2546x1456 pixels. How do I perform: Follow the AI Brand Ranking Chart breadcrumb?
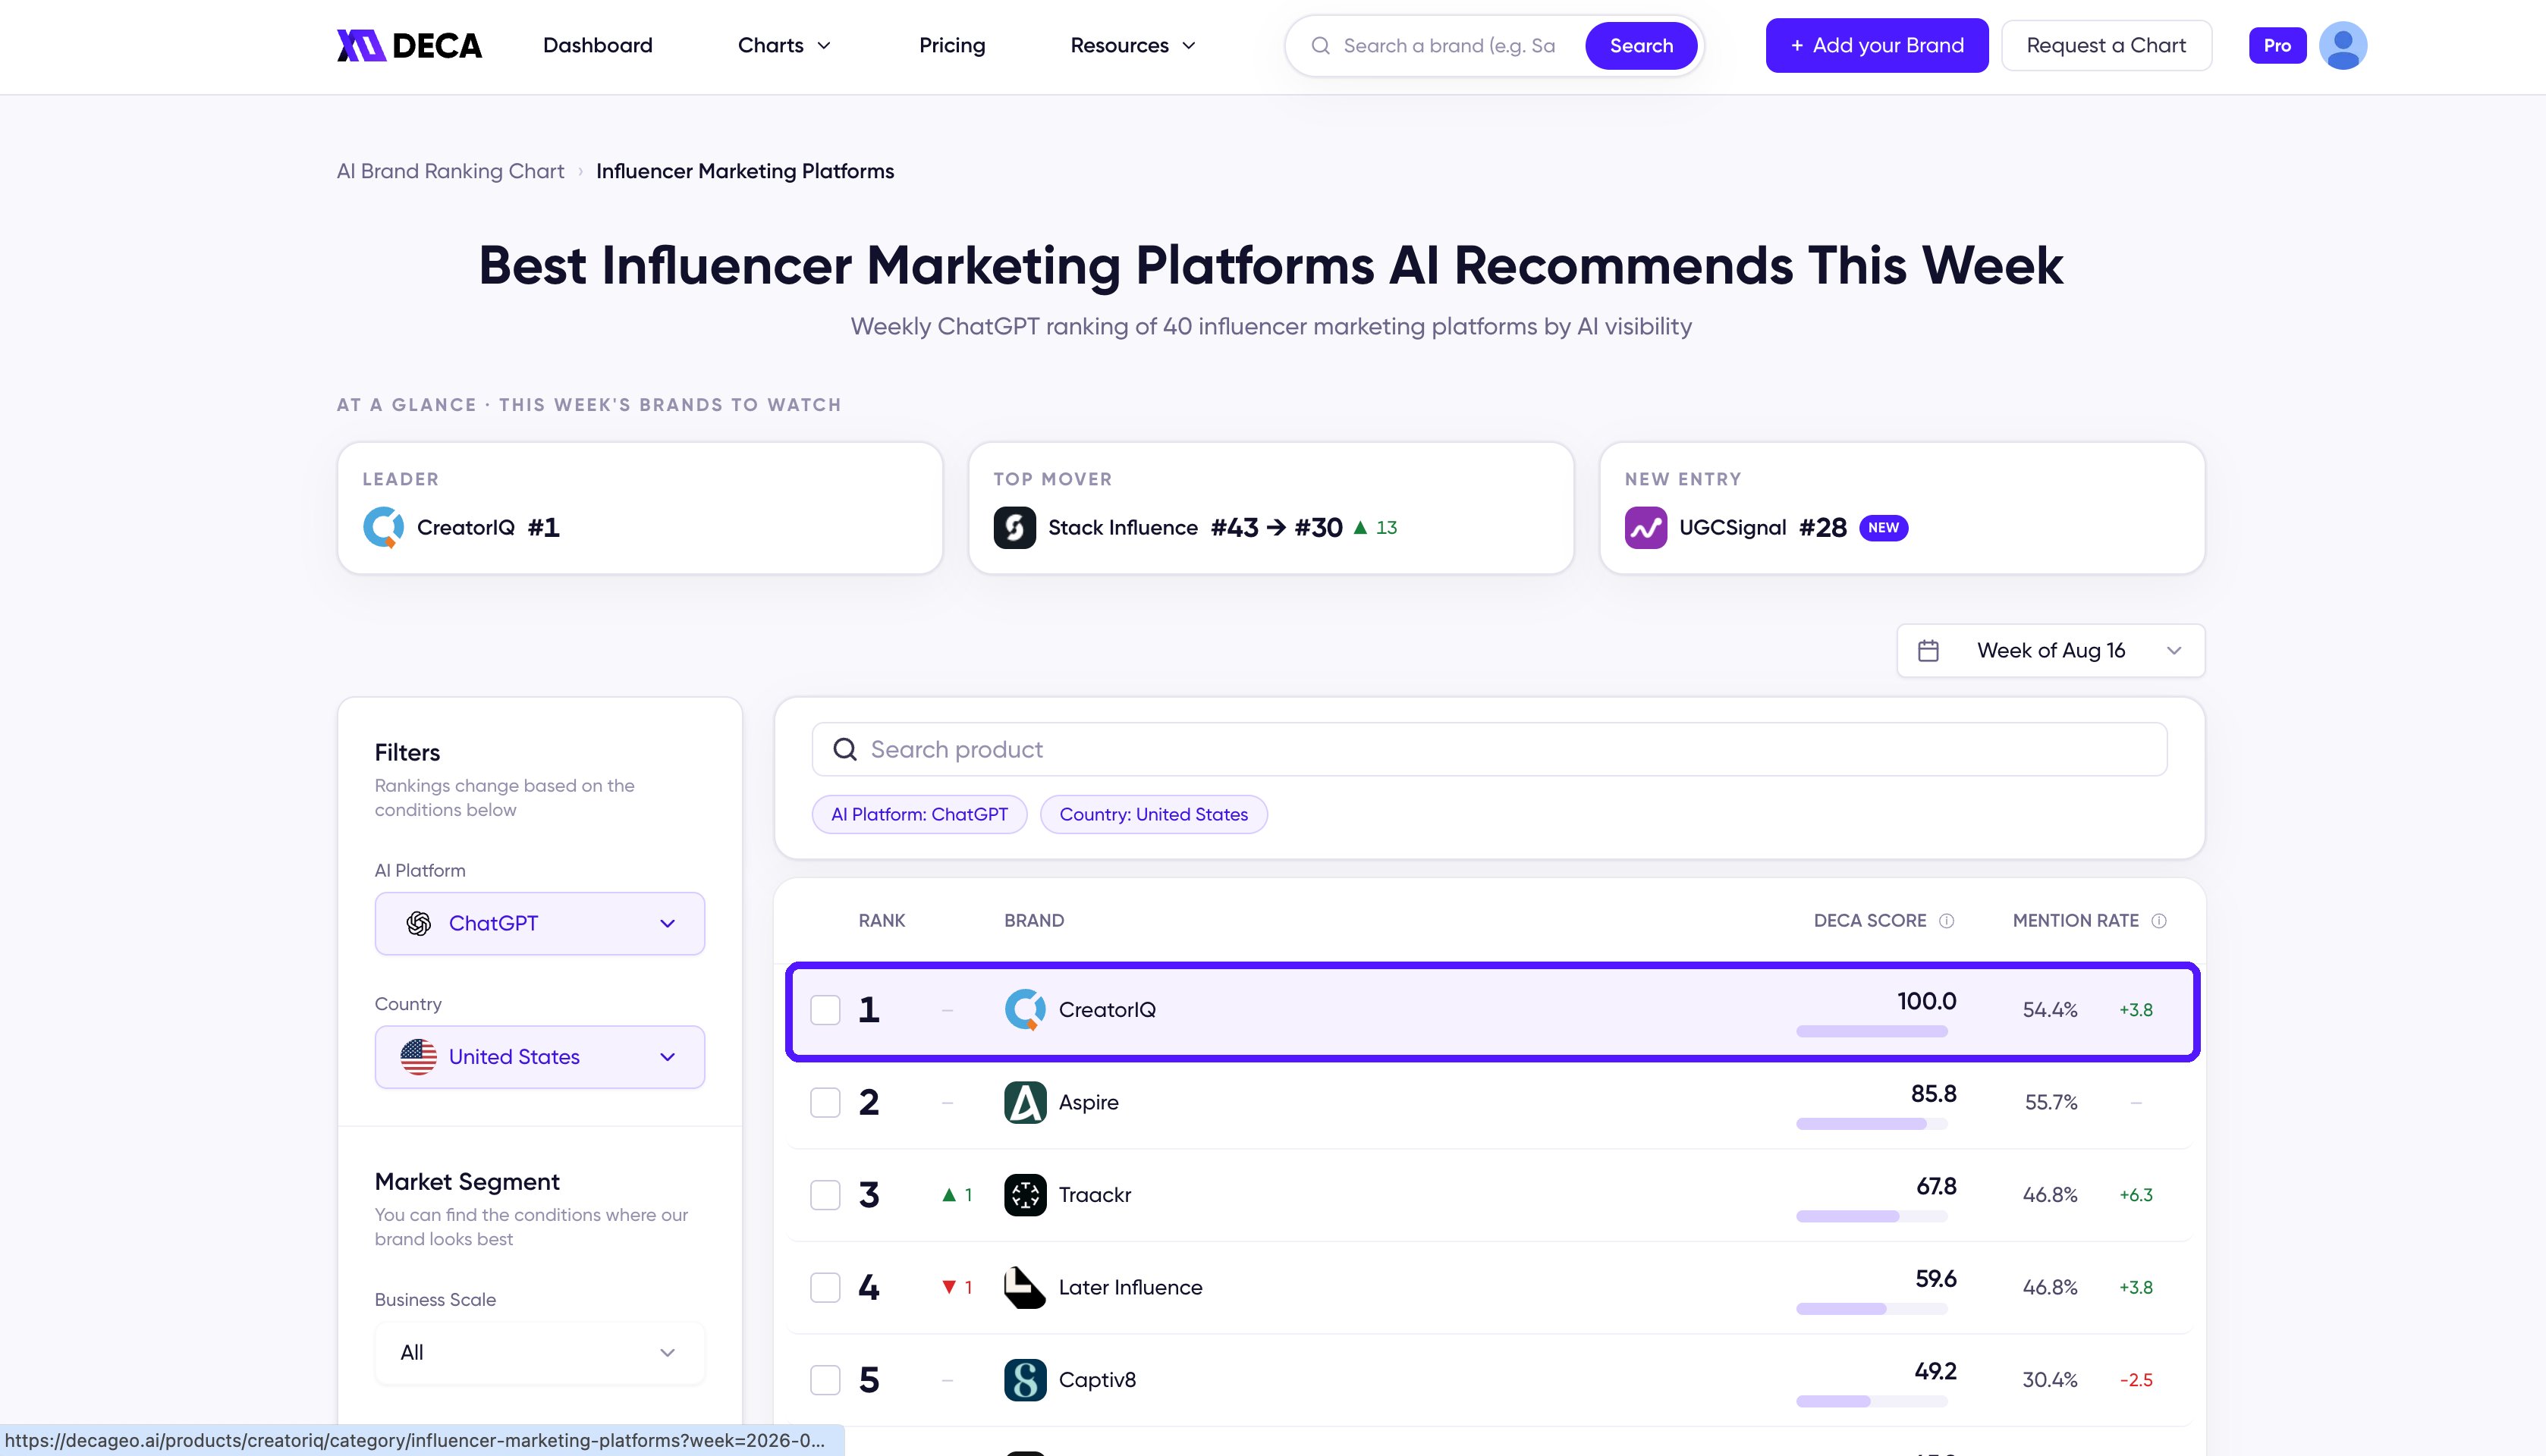[x=450, y=171]
